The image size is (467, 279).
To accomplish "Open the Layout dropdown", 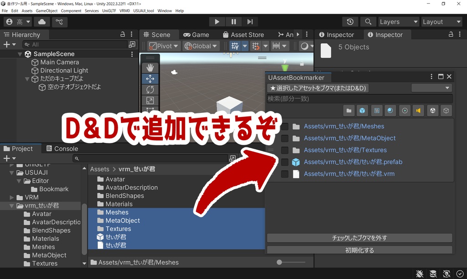I will (x=441, y=21).
